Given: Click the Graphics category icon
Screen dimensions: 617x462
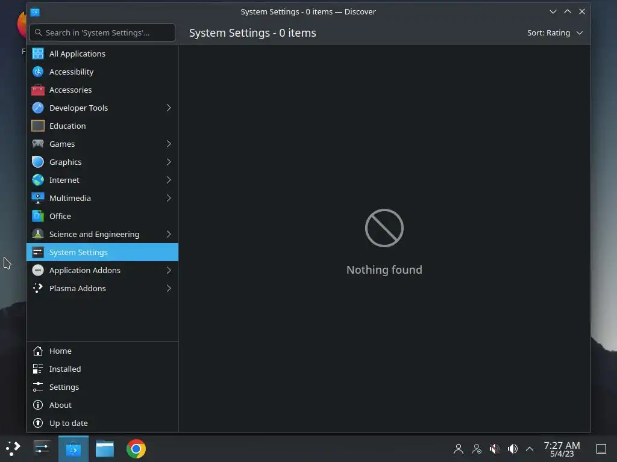Looking at the screenshot, I should (38, 162).
